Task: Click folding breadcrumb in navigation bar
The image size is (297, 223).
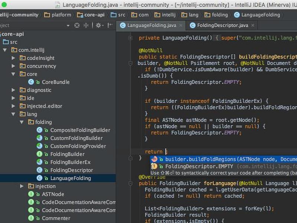Action: [216, 15]
